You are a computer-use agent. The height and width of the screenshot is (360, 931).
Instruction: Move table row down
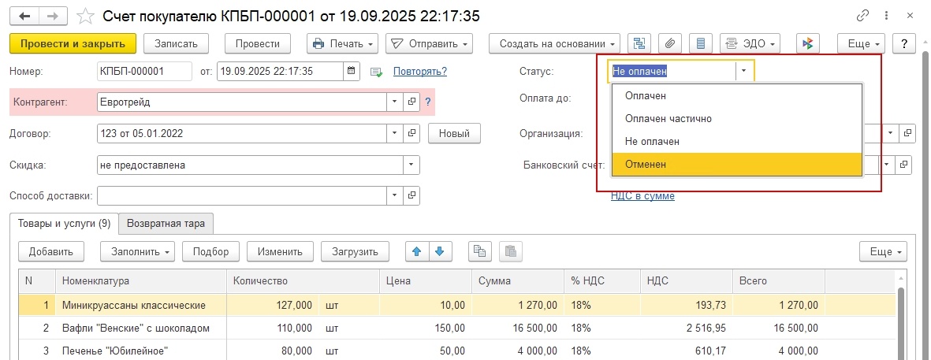[440, 251]
